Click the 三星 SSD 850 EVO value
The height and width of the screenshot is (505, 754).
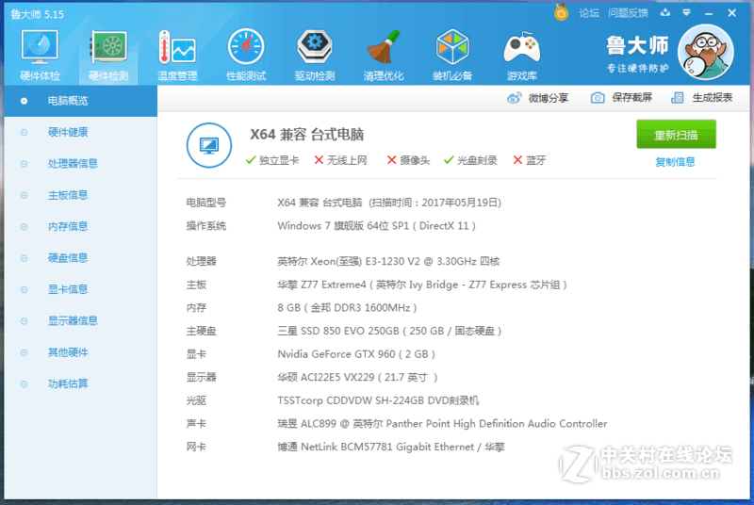coord(389,331)
